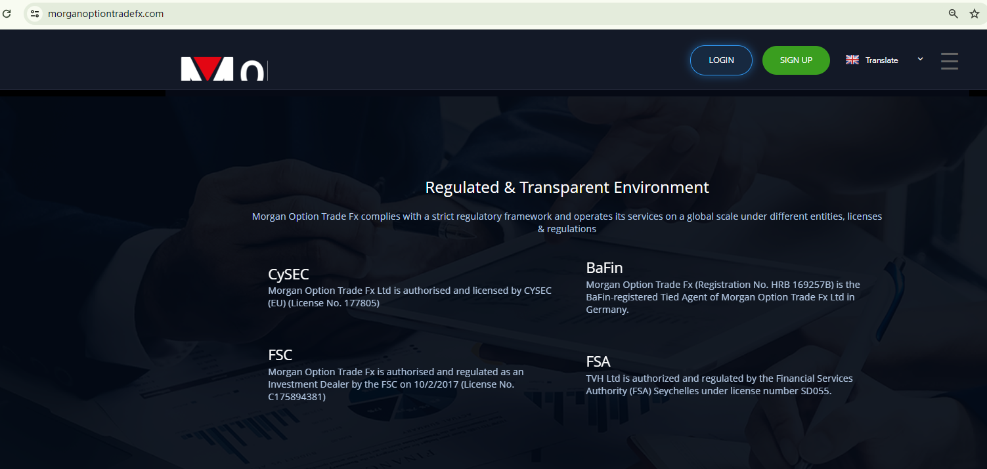Screen dimensions: 987x469
Task: Click the red and white site logo
Action: [x=224, y=69]
